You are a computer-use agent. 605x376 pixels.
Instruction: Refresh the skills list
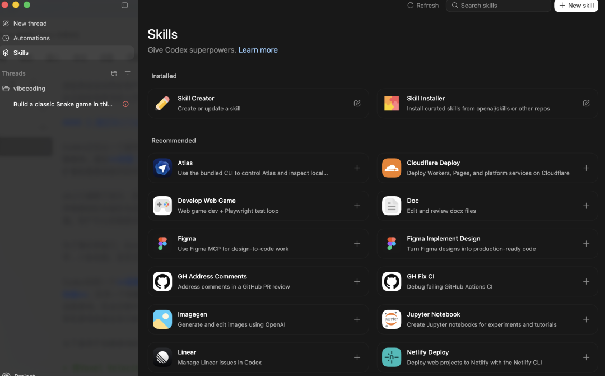(424, 6)
